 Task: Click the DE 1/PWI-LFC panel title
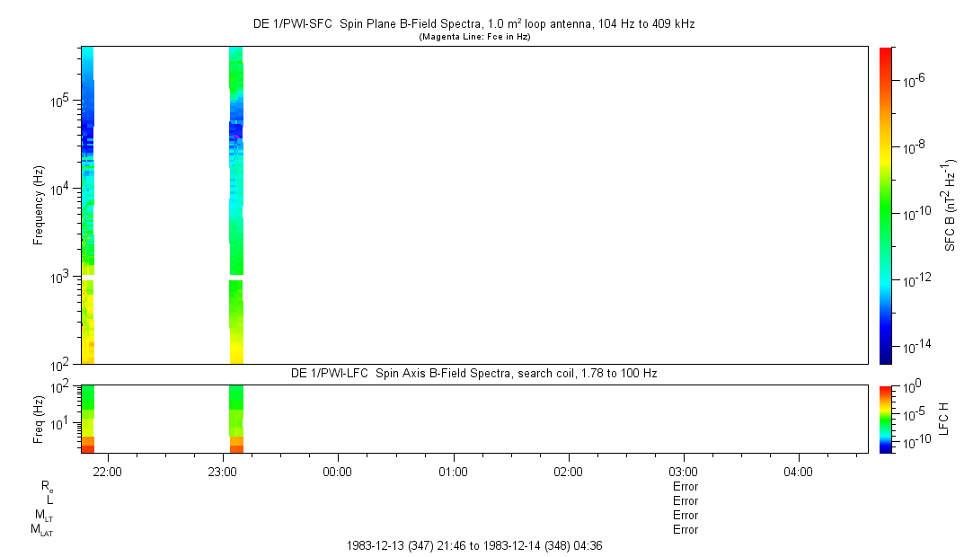tap(473, 373)
